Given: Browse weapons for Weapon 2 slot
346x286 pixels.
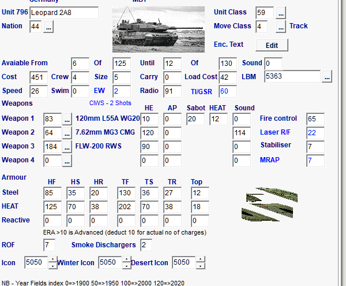Looking at the screenshot, I should click(67, 133).
